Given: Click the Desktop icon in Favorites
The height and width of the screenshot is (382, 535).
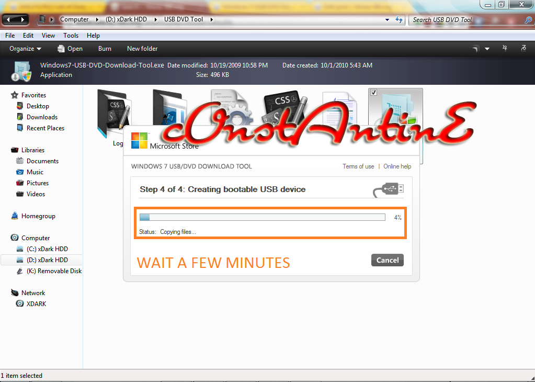Looking at the screenshot, I should pos(20,106).
